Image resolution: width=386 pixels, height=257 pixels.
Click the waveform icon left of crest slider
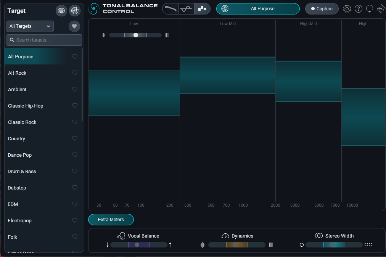tap(104, 35)
